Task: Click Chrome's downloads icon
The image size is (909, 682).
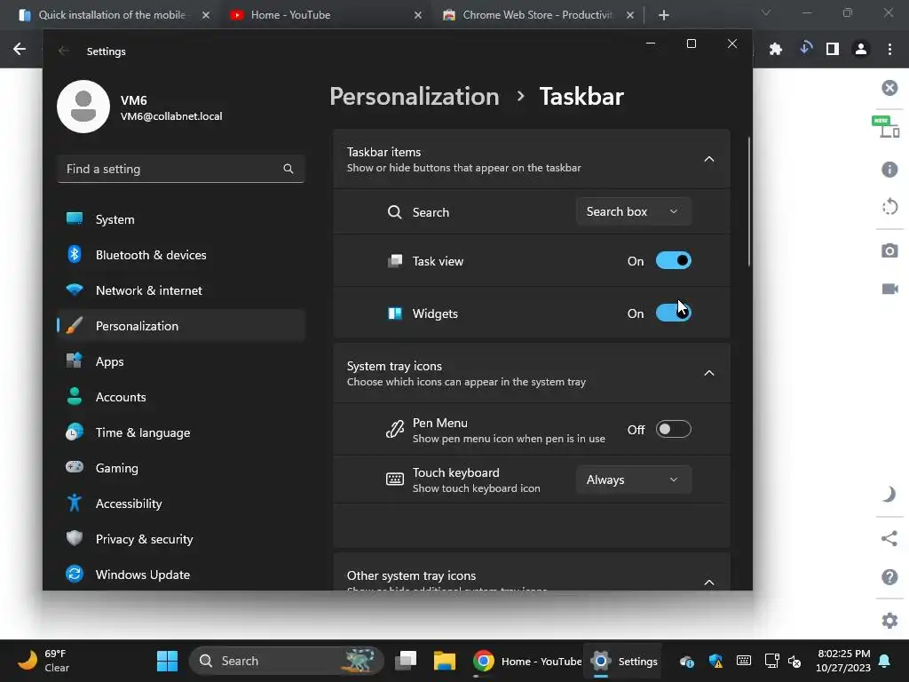Action: click(x=805, y=48)
